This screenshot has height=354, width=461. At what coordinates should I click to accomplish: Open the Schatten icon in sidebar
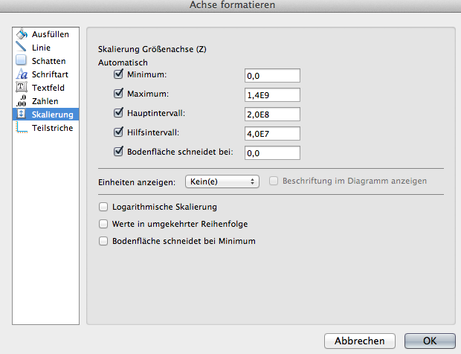(x=22, y=61)
